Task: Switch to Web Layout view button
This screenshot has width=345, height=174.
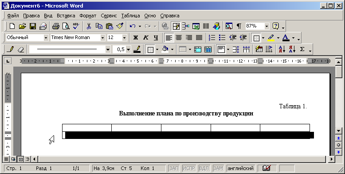Action: (13, 159)
